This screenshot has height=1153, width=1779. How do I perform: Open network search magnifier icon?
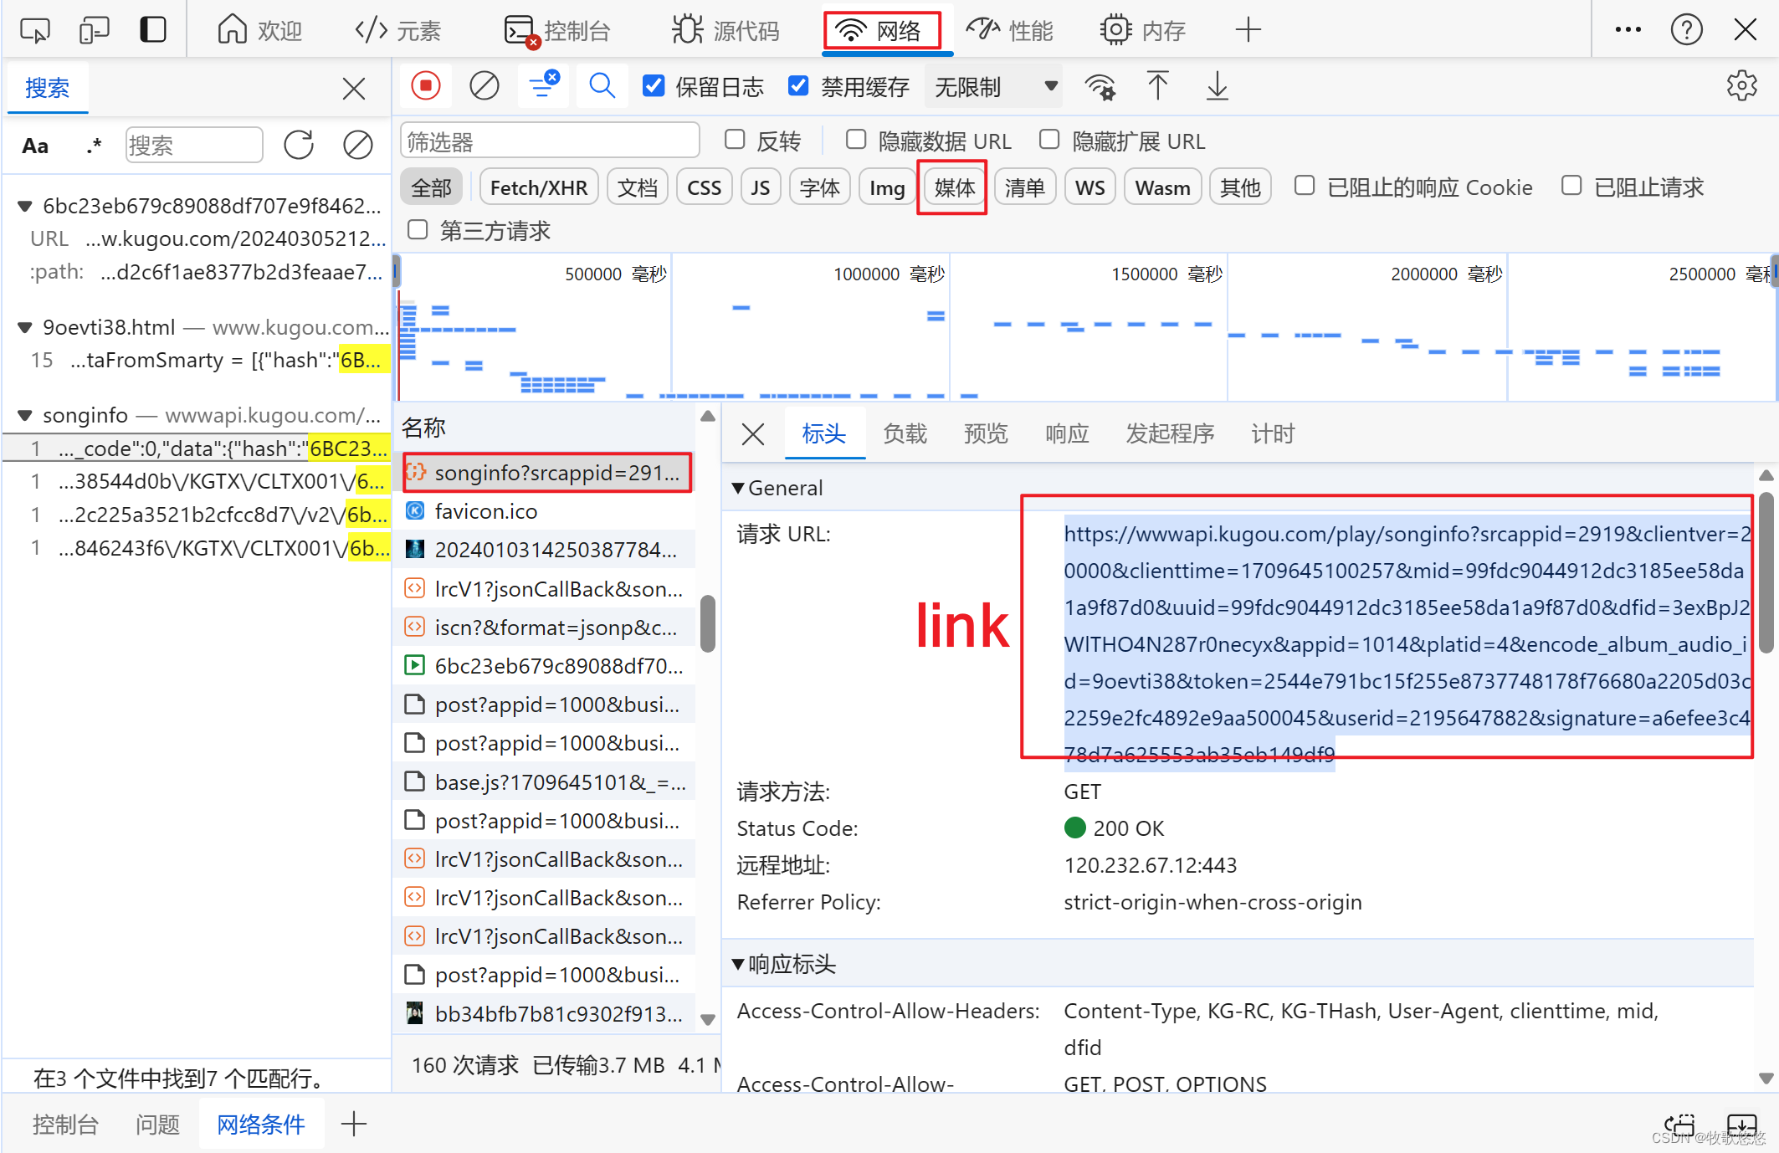pos(602,86)
